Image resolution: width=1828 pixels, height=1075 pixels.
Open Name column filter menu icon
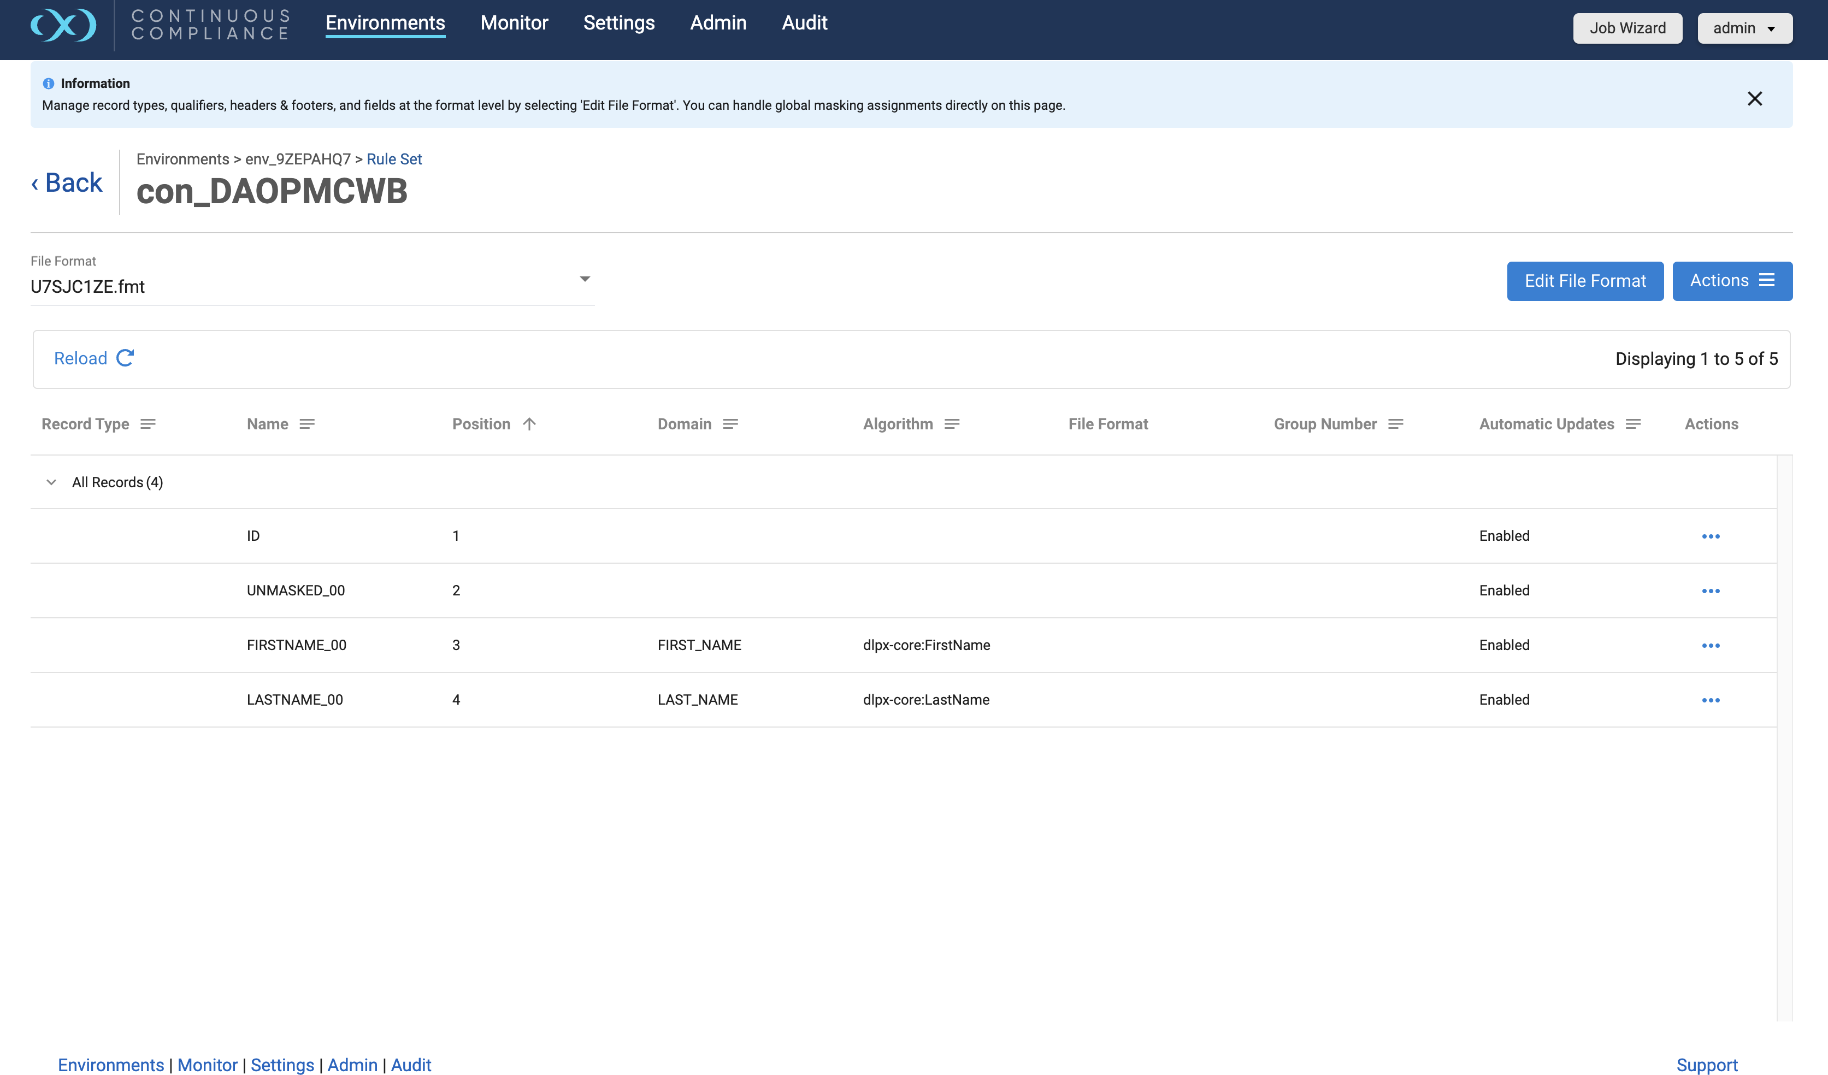pos(307,424)
